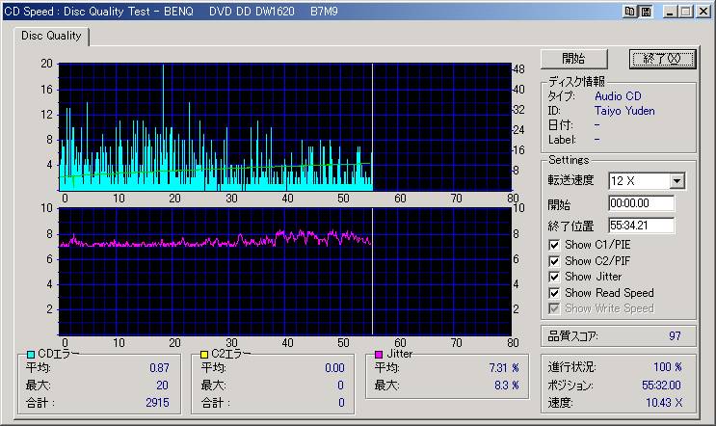Open the 12 X transfer speed dropdown

pyautogui.click(x=676, y=180)
